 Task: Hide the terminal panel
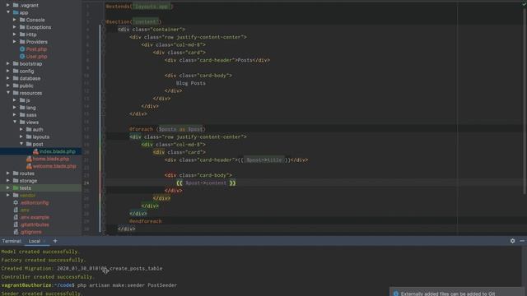(522, 241)
